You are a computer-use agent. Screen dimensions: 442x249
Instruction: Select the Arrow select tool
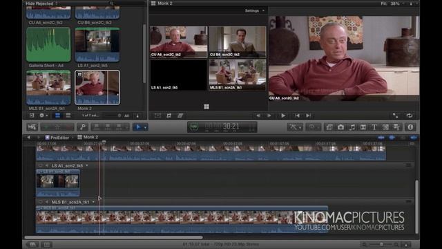click(138, 127)
